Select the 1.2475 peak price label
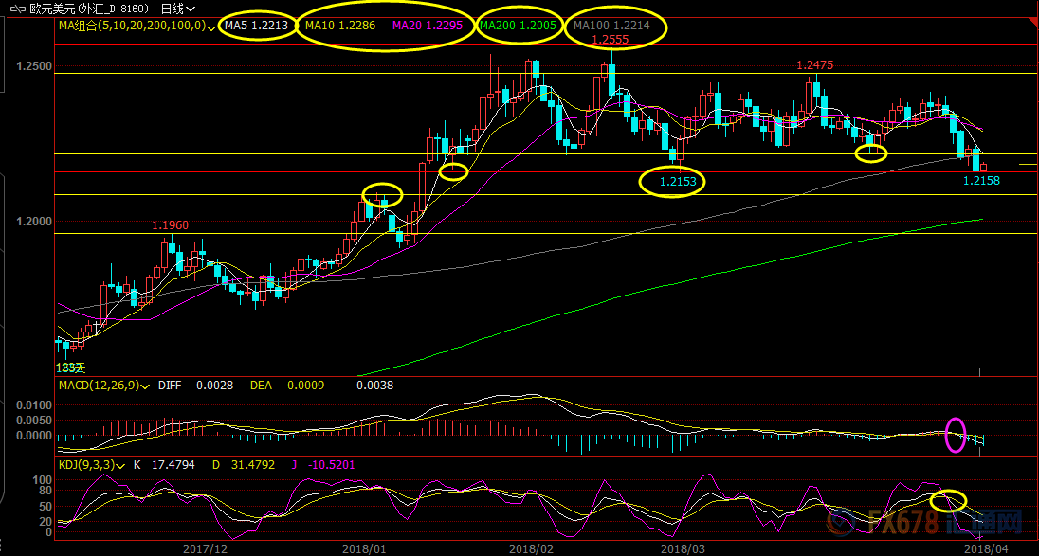 814,65
